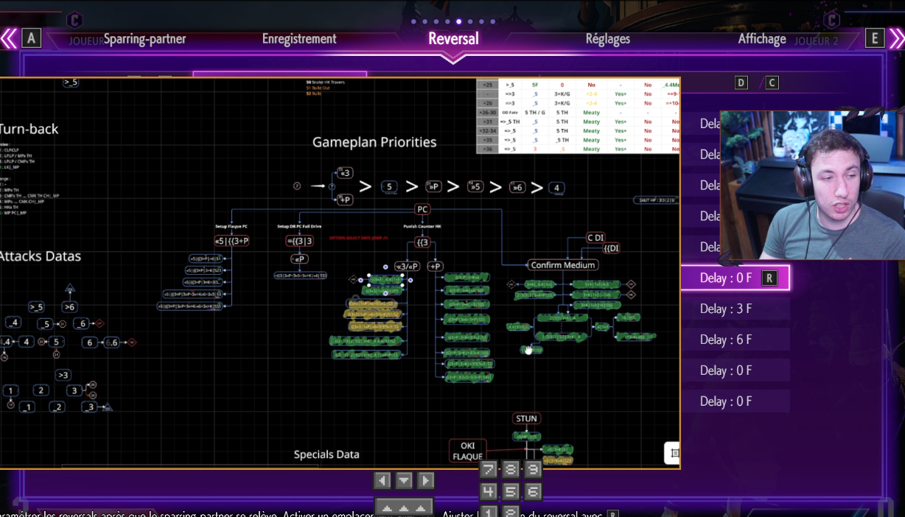Open the Réglages tab

[x=608, y=39]
